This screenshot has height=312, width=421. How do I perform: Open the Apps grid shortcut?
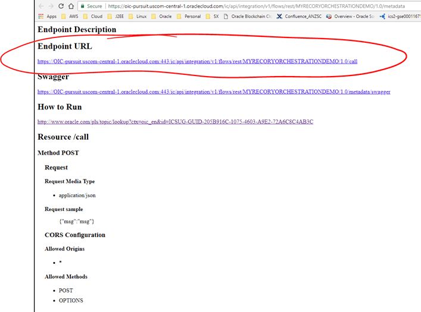click(46, 17)
